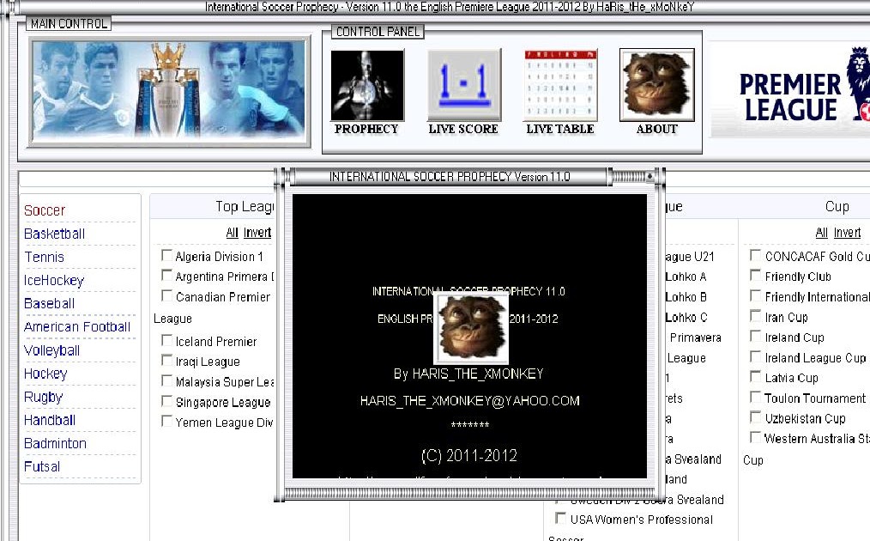Screen dimensions: 870x541
Task: Switch to Badminton
Action: [55, 444]
